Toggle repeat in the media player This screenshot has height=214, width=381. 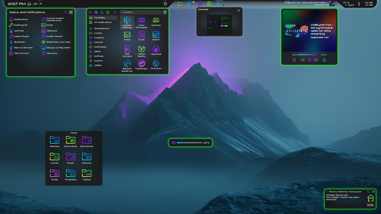325,60
